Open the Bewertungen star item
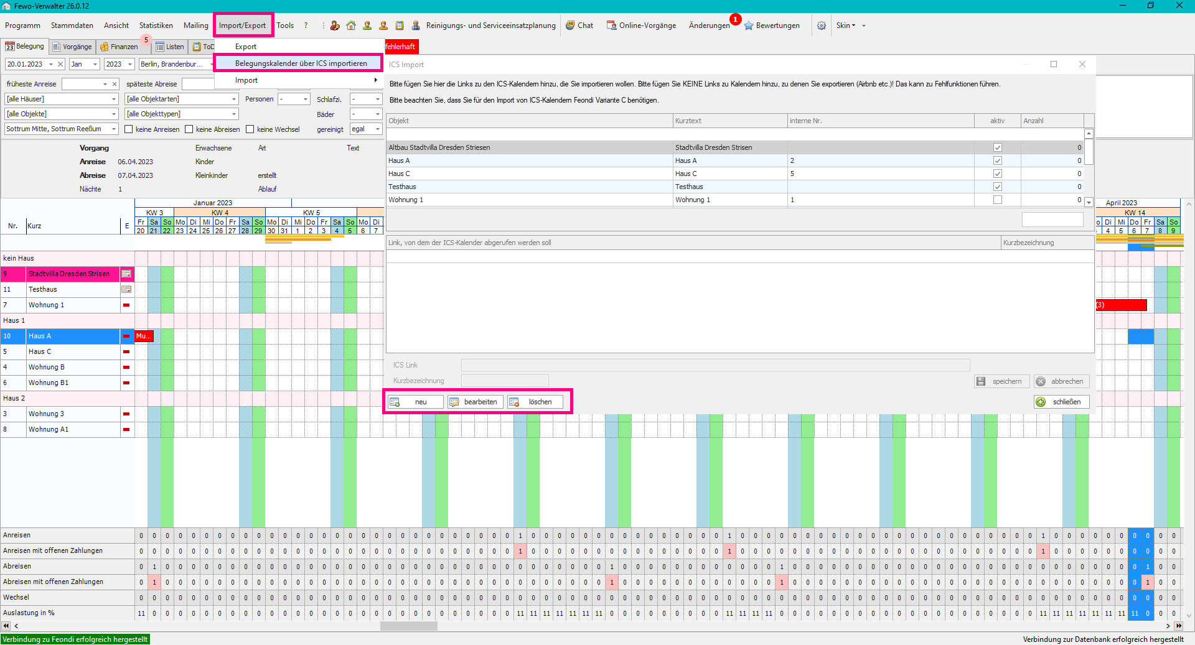Screen dimensions: 1195x645 click(x=772, y=26)
